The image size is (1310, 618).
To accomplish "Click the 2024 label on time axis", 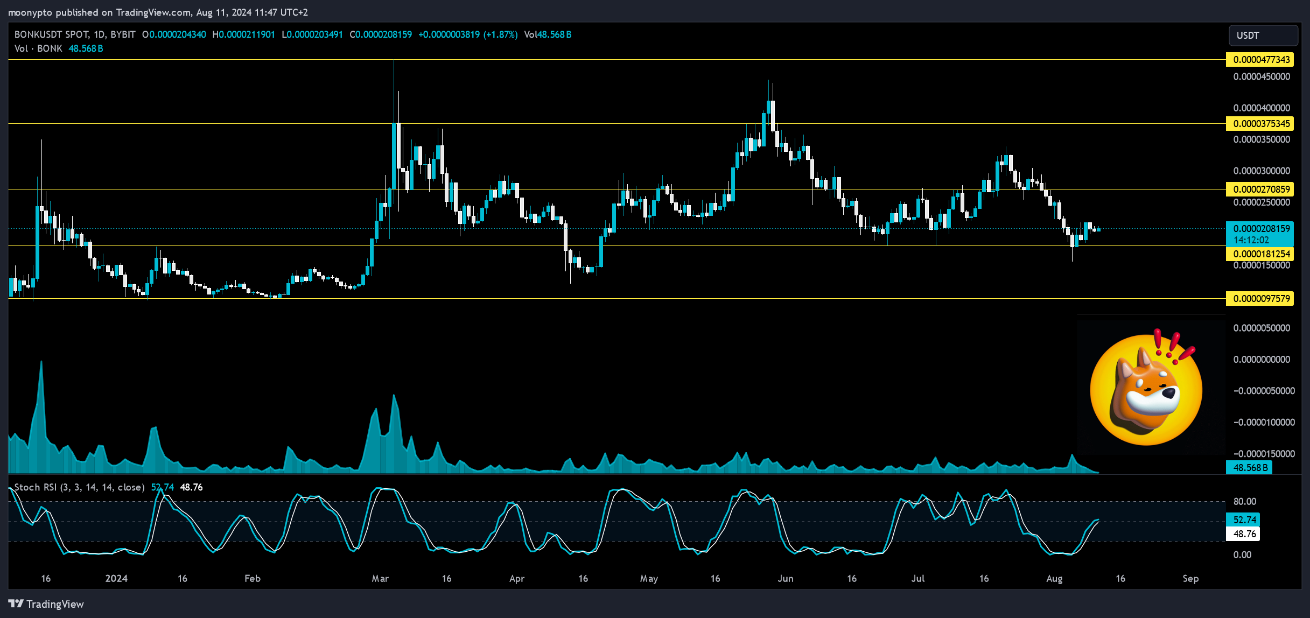I will click(116, 579).
